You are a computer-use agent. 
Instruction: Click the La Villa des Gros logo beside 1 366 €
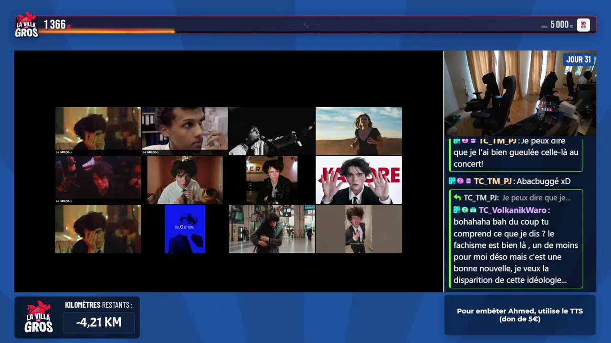coord(26,25)
